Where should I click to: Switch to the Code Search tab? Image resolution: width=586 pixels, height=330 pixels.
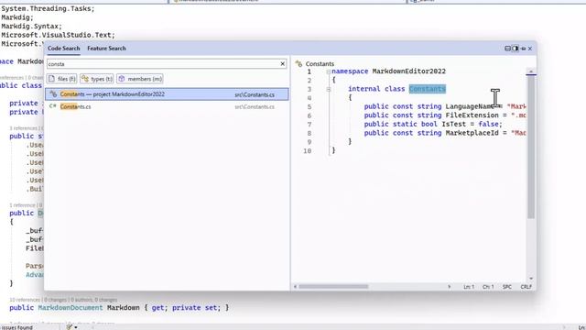pos(63,49)
